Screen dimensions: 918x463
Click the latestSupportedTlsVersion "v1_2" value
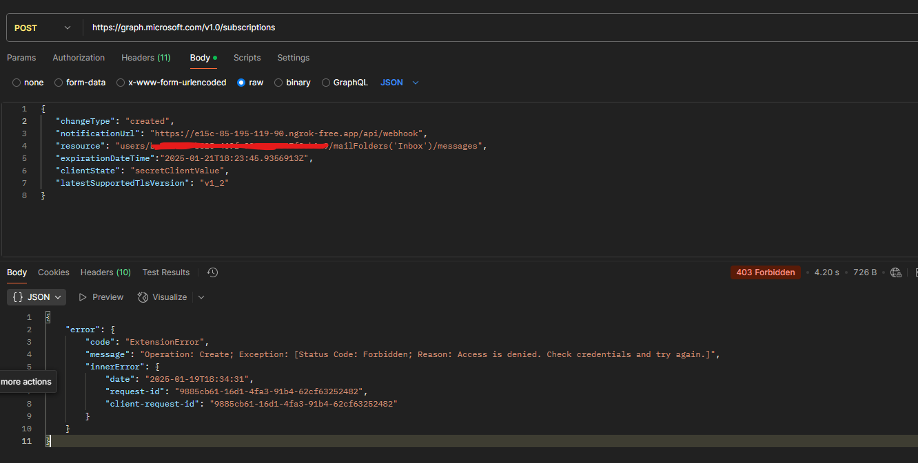[x=214, y=183]
